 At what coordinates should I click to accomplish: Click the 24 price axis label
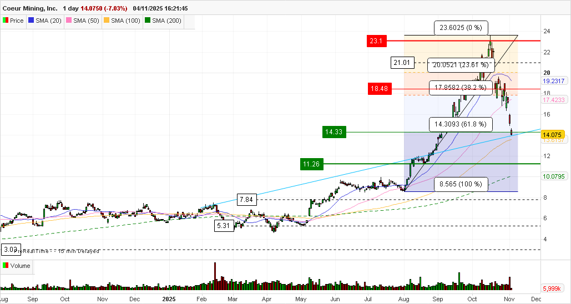click(547, 31)
